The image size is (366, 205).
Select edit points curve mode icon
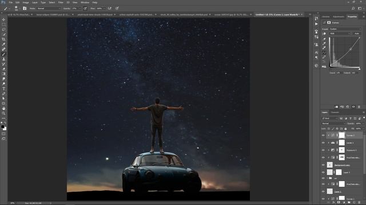click(324, 53)
